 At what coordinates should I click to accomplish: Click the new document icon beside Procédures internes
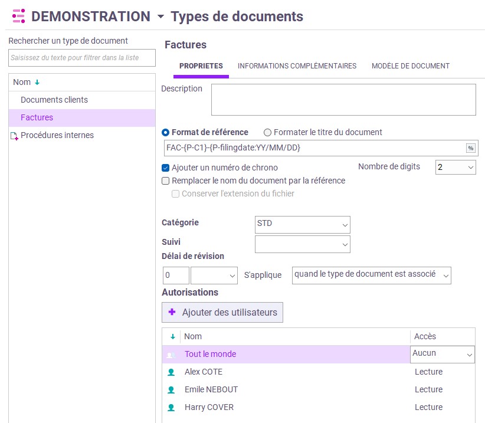[x=14, y=136]
